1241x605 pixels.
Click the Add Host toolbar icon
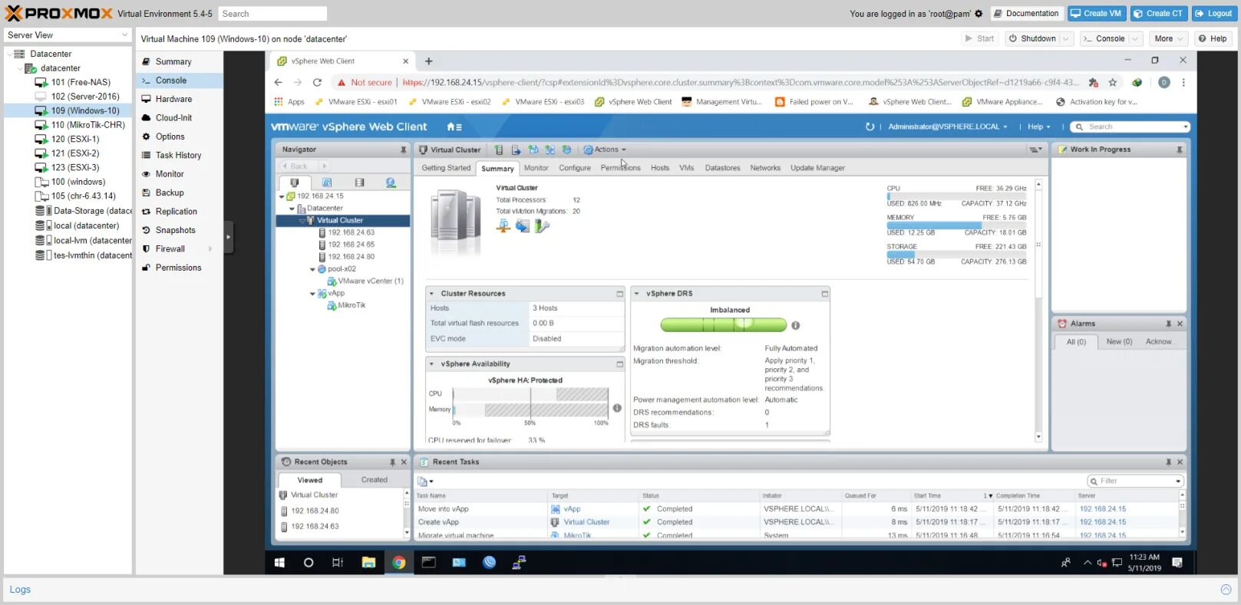(499, 150)
